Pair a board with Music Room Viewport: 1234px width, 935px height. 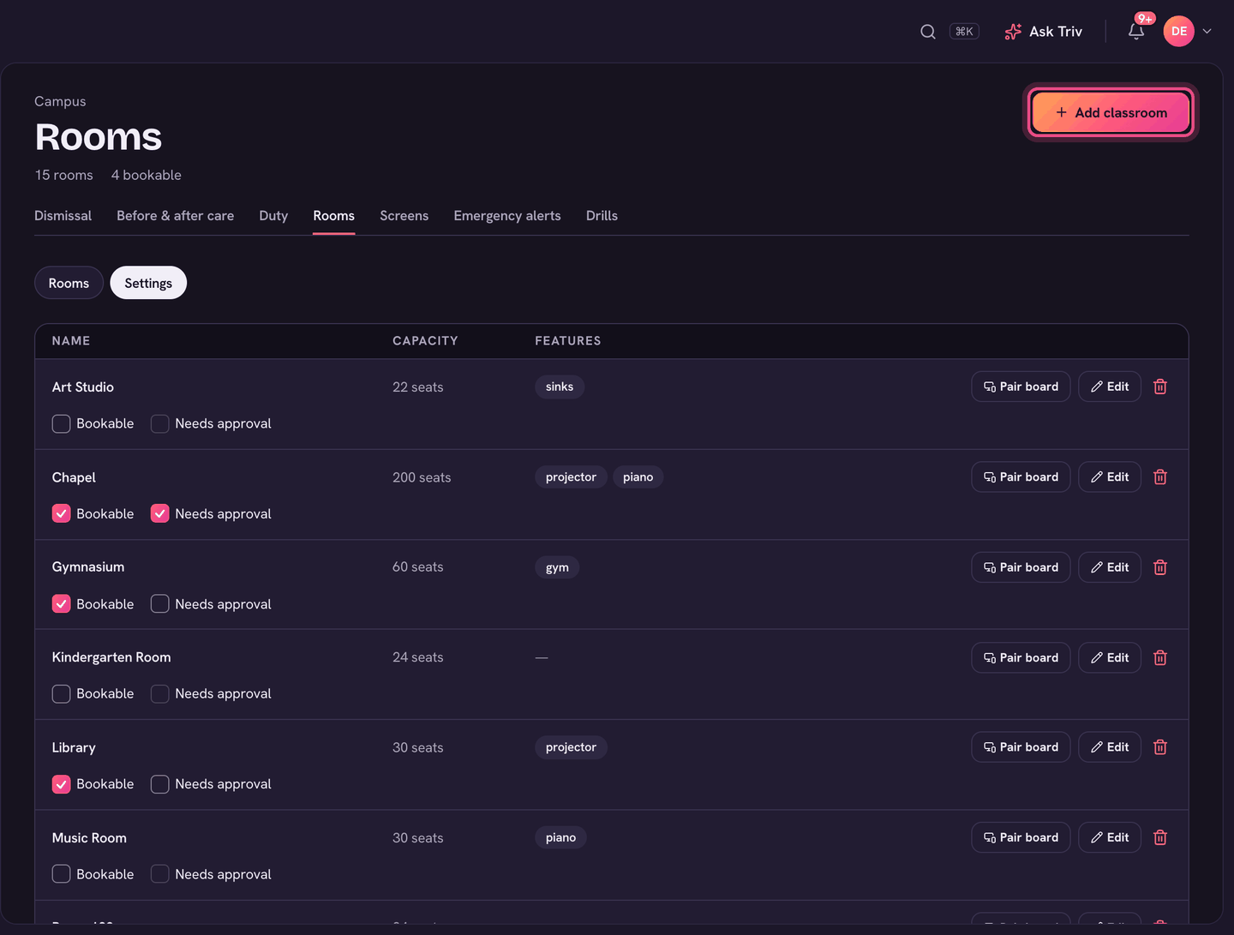pyautogui.click(x=1021, y=837)
